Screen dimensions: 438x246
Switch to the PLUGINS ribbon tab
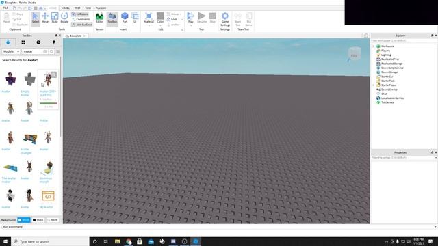[101, 8]
